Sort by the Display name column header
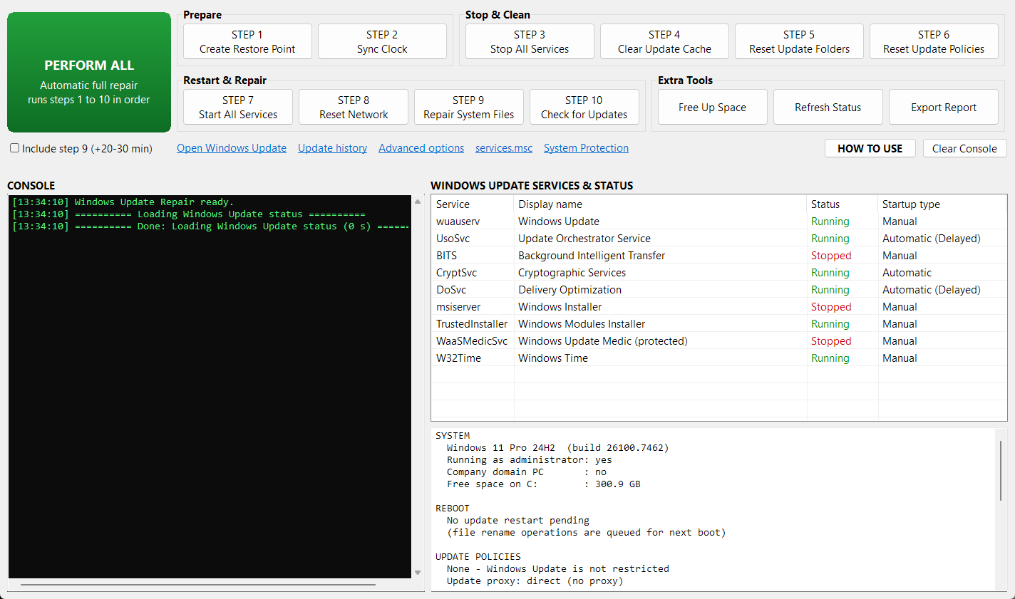This screenshot has width=1015, height=599. (x=660, y=204)
